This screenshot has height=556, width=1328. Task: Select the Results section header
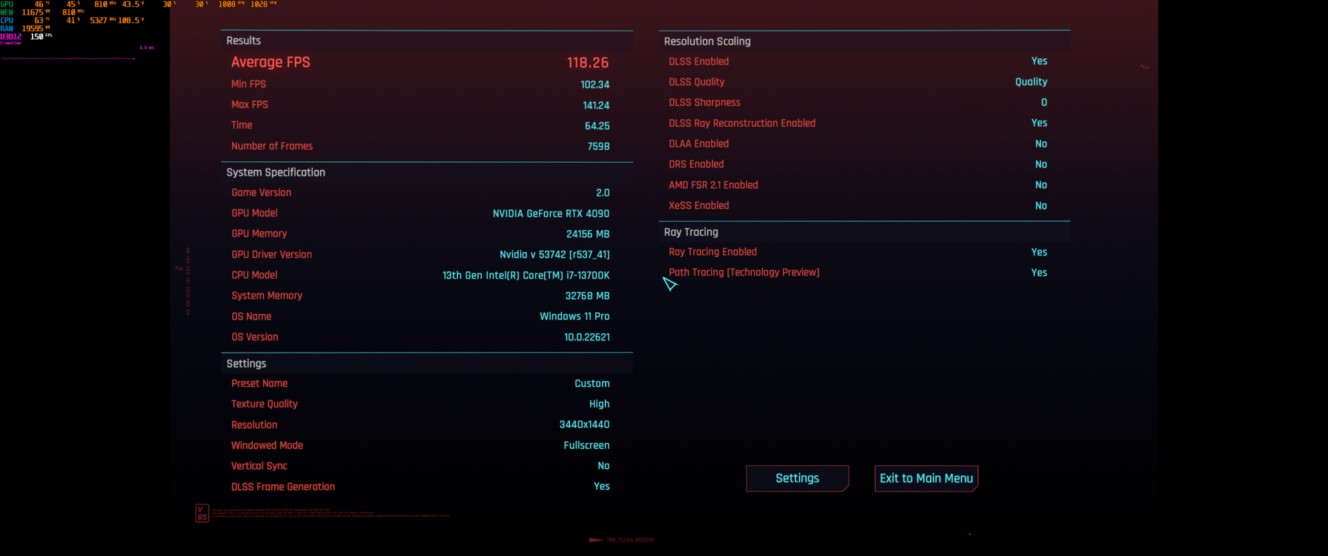pyautogui.click(x=244, y=40)
